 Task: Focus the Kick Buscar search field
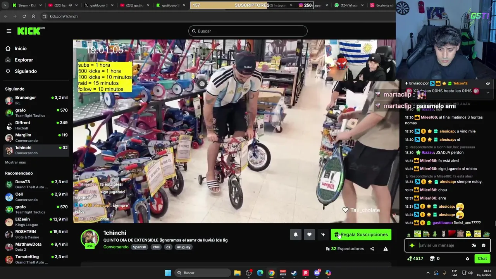(248, 31)
